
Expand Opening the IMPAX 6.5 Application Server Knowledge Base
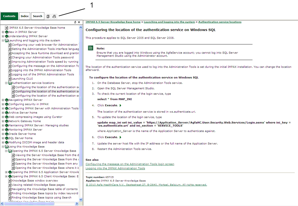click(x=6, y=172)
